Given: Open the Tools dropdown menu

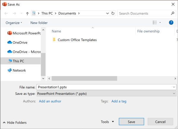Looking at the screenshot, I should (x=107, y=122).
